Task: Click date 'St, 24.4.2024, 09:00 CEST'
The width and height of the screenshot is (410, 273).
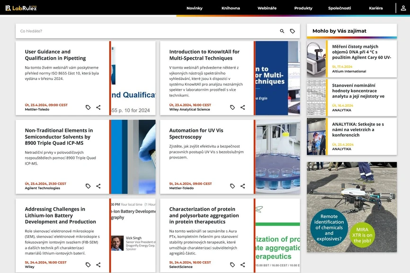Action: click(x=191, y=184)
